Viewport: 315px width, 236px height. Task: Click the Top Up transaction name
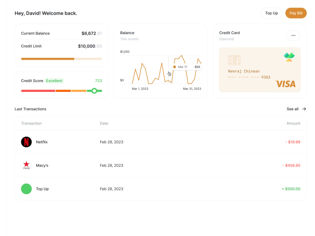click(x=42, y=189)
